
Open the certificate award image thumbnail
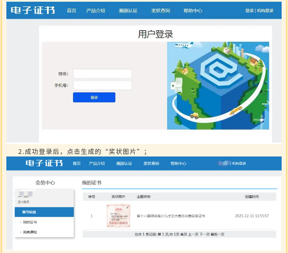[118, 216]
